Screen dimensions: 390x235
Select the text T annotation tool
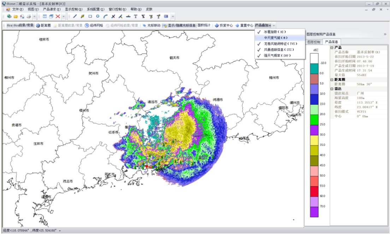tap(136, 16)
